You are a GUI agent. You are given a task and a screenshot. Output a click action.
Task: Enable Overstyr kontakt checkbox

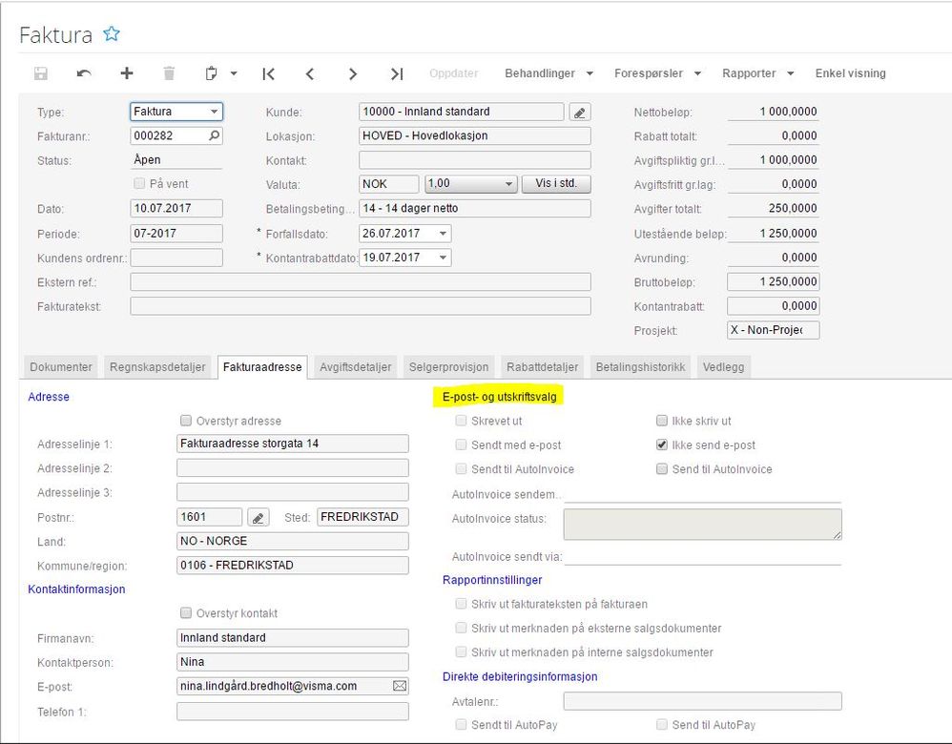coord(186,612)
